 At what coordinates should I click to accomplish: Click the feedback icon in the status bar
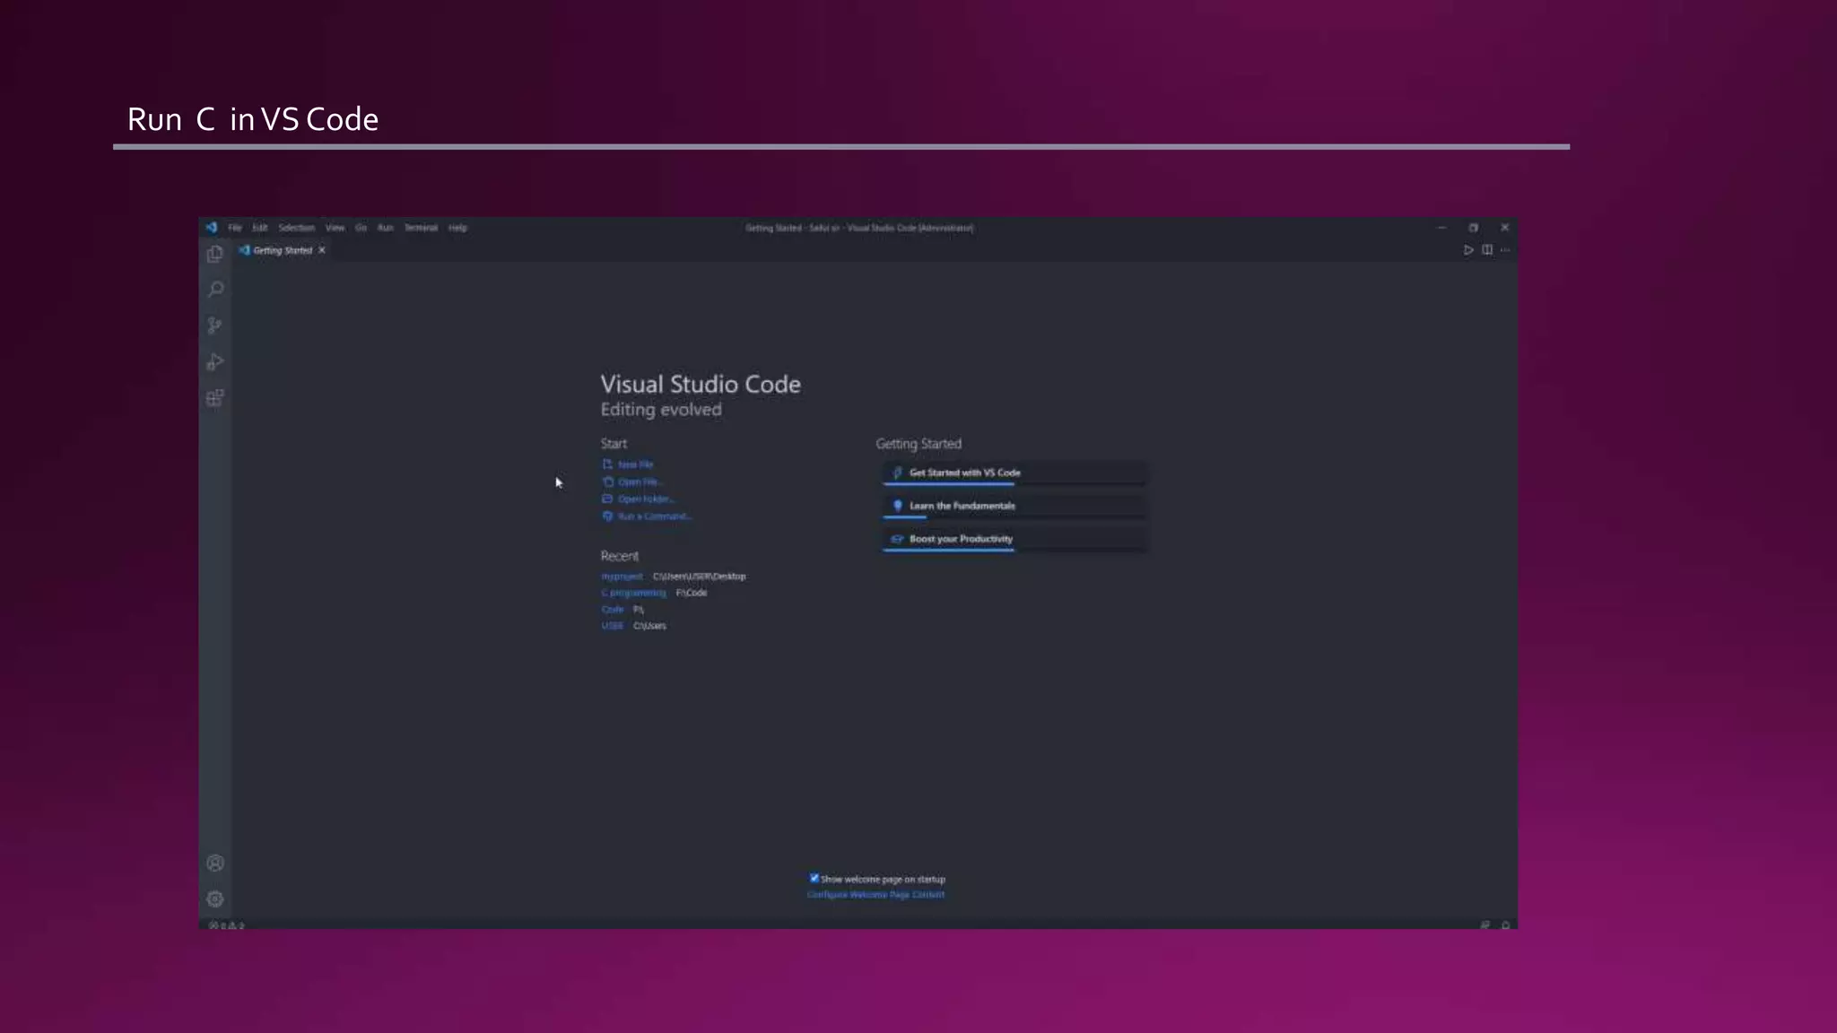(x=1484, y=924)
